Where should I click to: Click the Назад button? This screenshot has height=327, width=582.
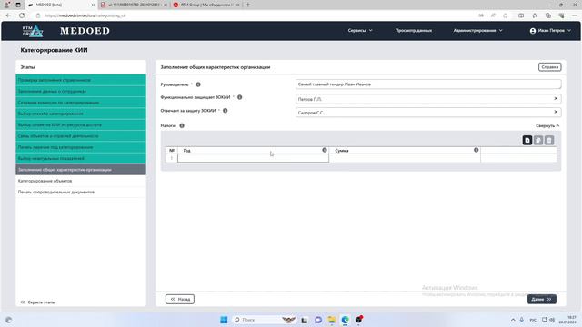pyautogui.click(x=180, y=299)
